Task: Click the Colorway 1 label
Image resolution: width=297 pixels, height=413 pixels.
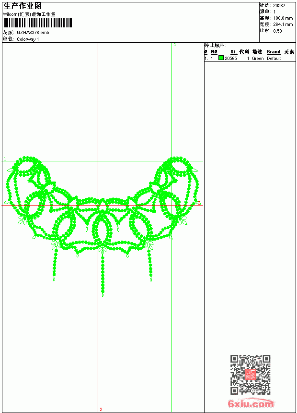Action: [x=28, y=39]
